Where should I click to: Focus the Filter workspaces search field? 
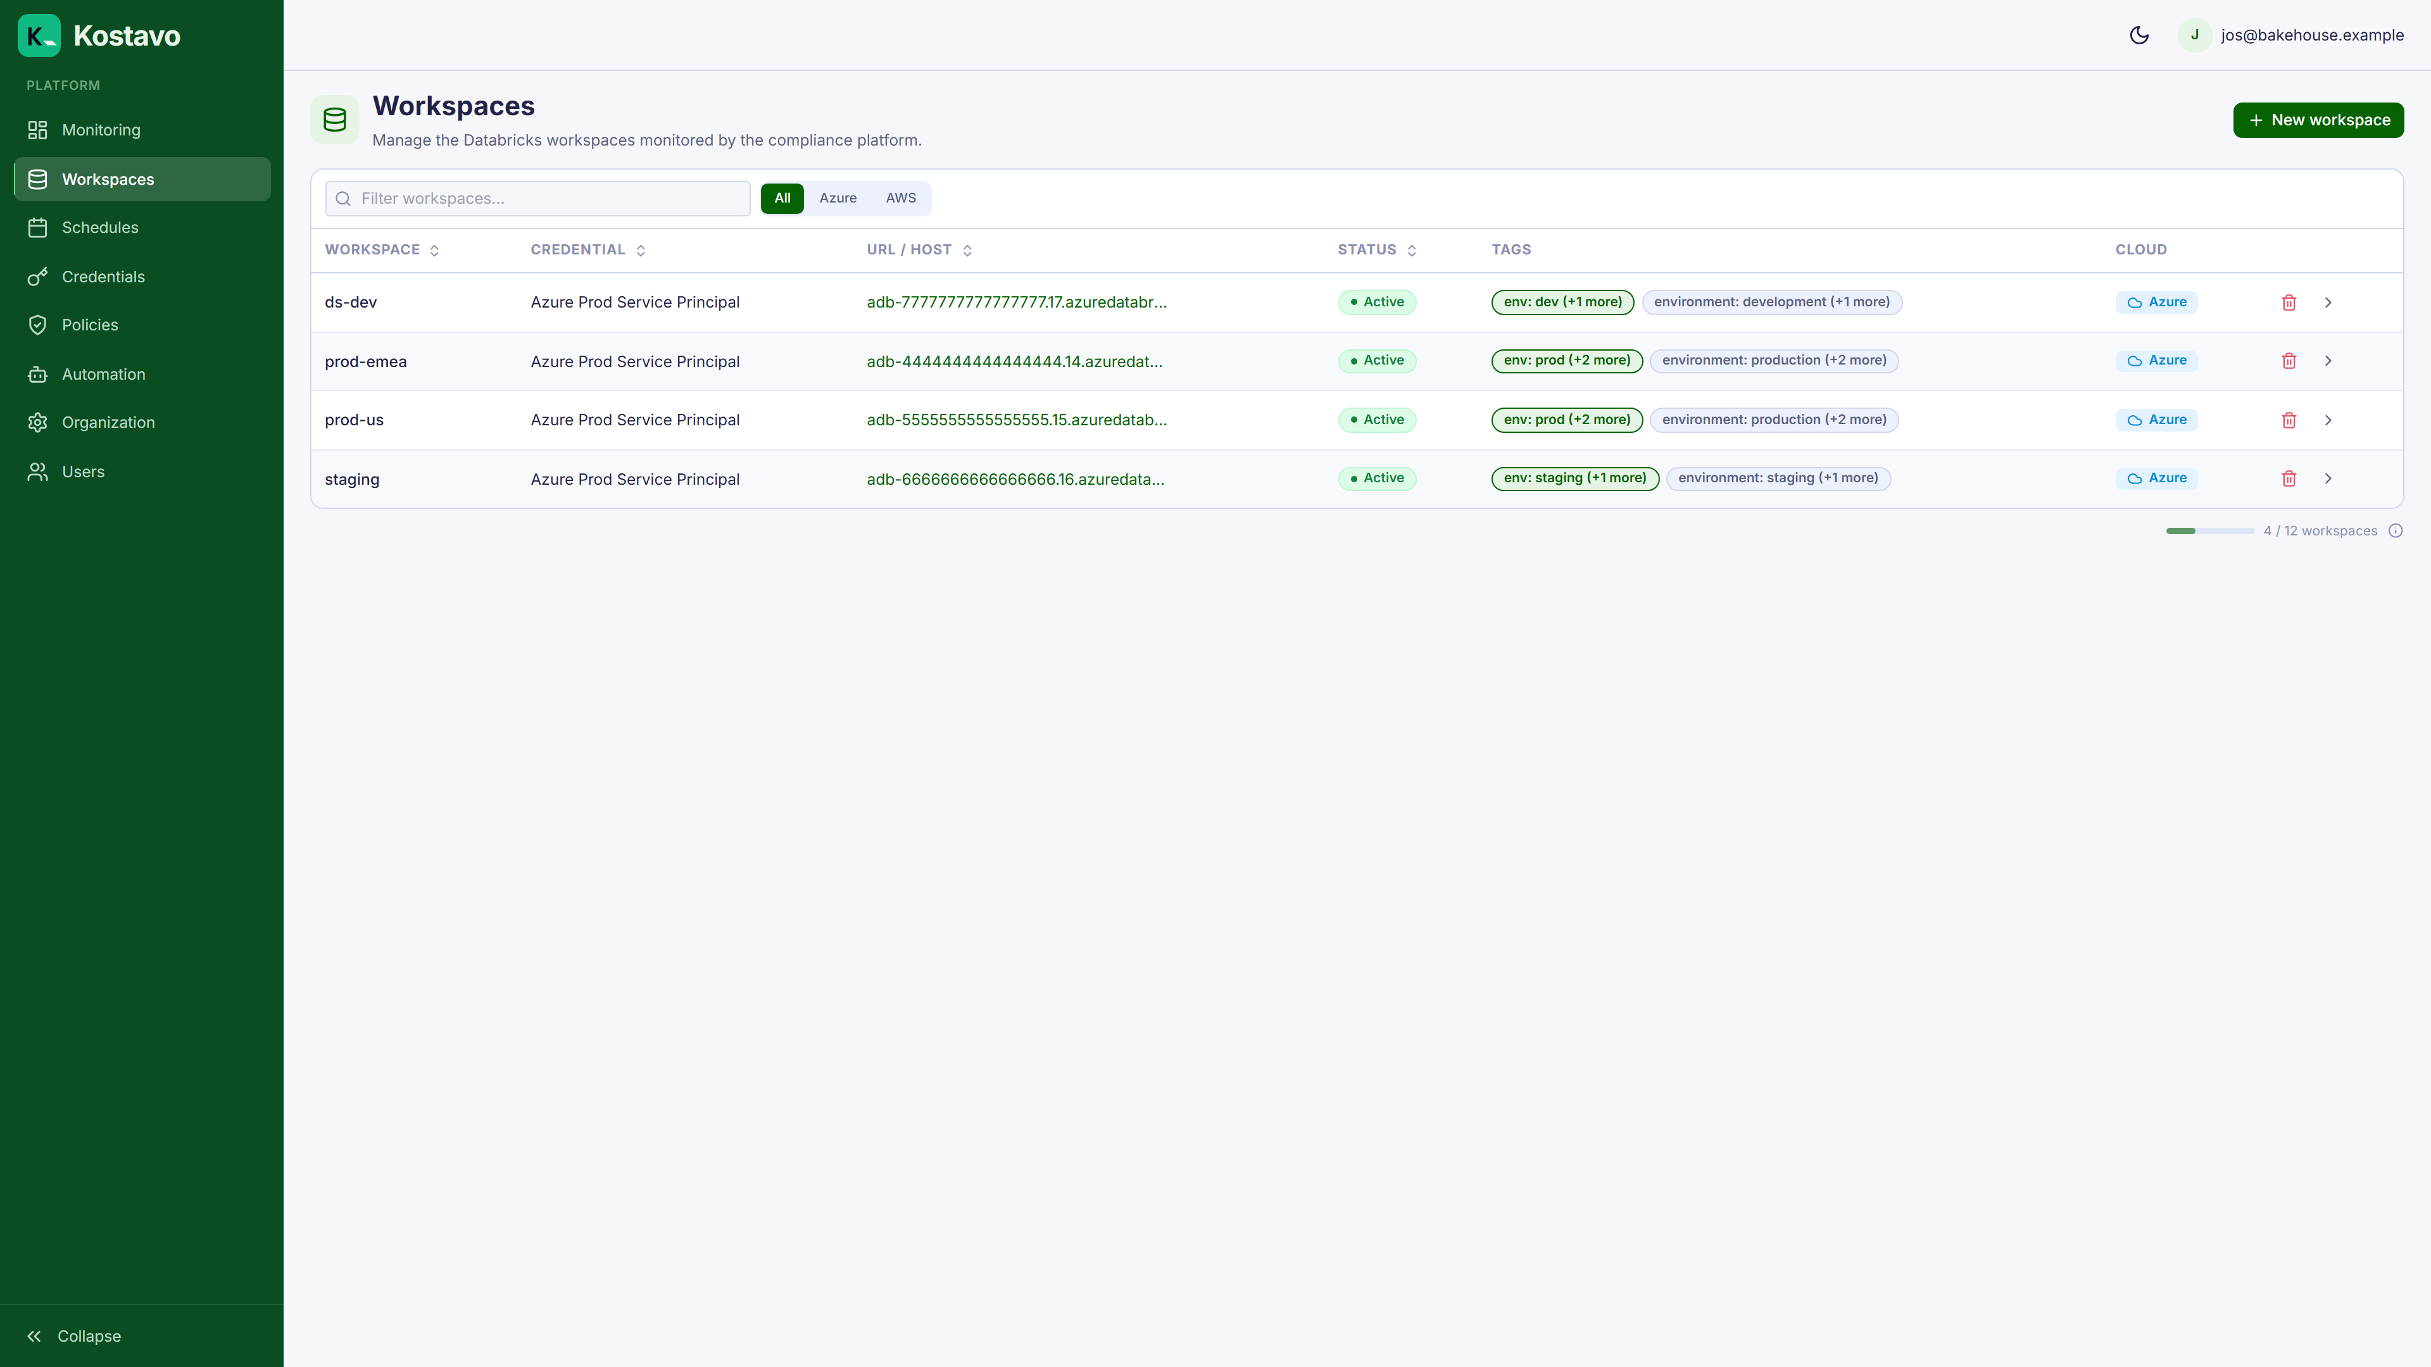538,198
